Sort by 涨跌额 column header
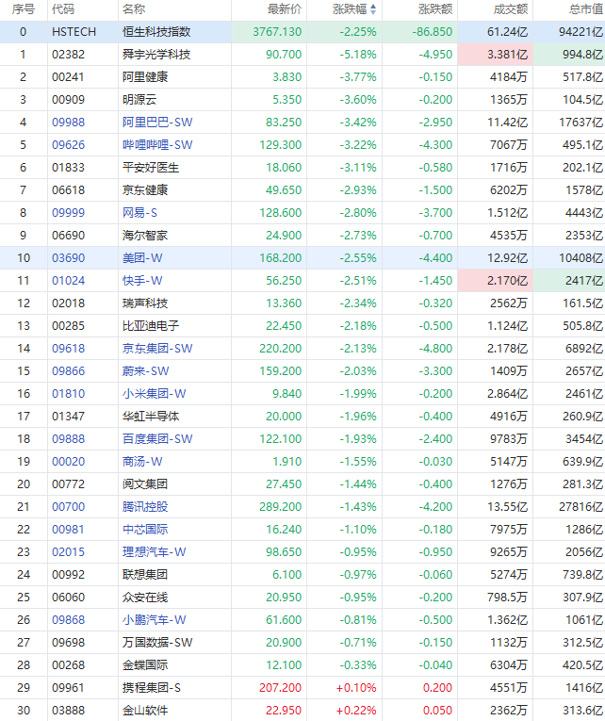This screenshot has height=721, width=605. [435, 9]
